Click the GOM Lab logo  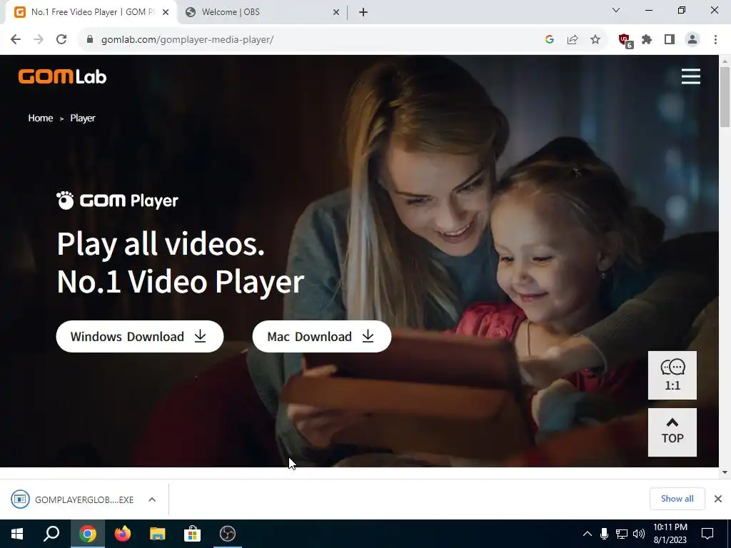(x=63, y=76)
